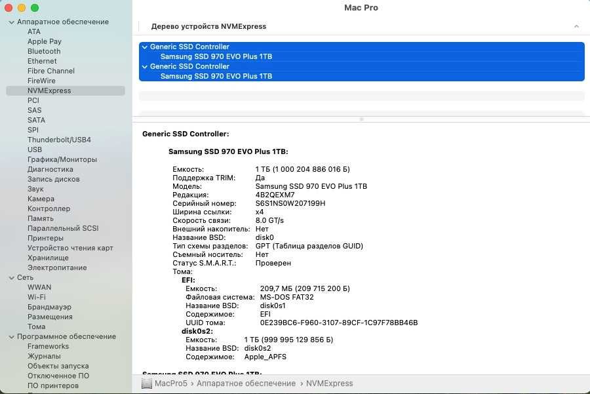Click NVMExpress in the path bar
590x394 pixels.
pyautogui.click(x=329, y=384)
